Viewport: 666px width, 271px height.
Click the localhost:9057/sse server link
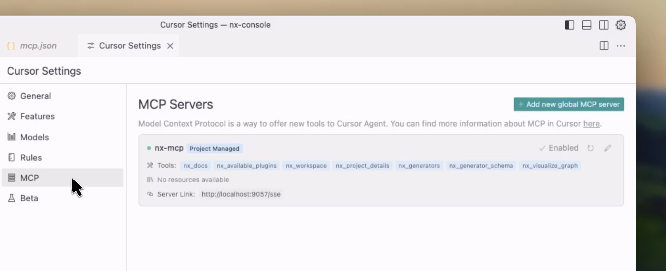pos(241,194)
